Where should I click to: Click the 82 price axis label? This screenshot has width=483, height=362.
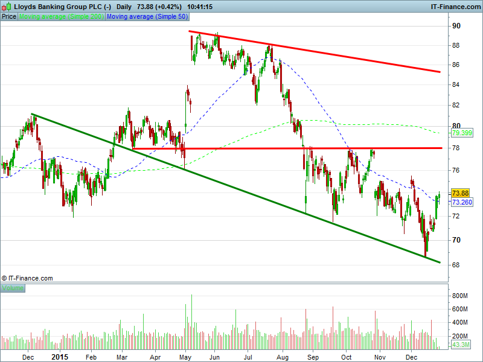pyautogui.click(x=456, y=105)
